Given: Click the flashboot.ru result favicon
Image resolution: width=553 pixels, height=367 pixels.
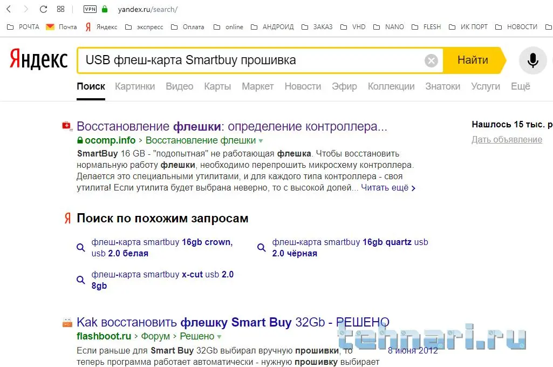Looking at the screenshot, I should point(67,322).
